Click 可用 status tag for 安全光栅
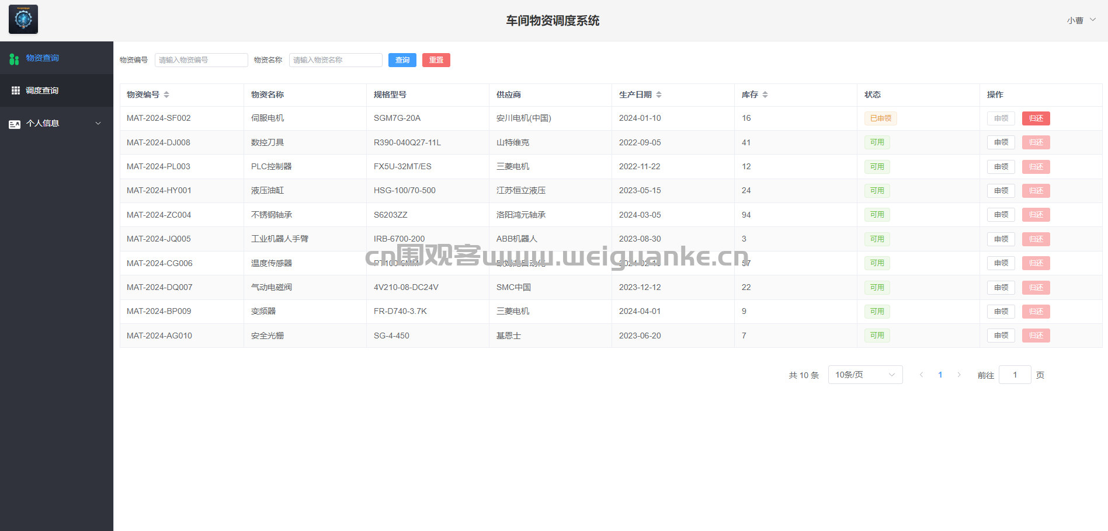 point(877,336)
